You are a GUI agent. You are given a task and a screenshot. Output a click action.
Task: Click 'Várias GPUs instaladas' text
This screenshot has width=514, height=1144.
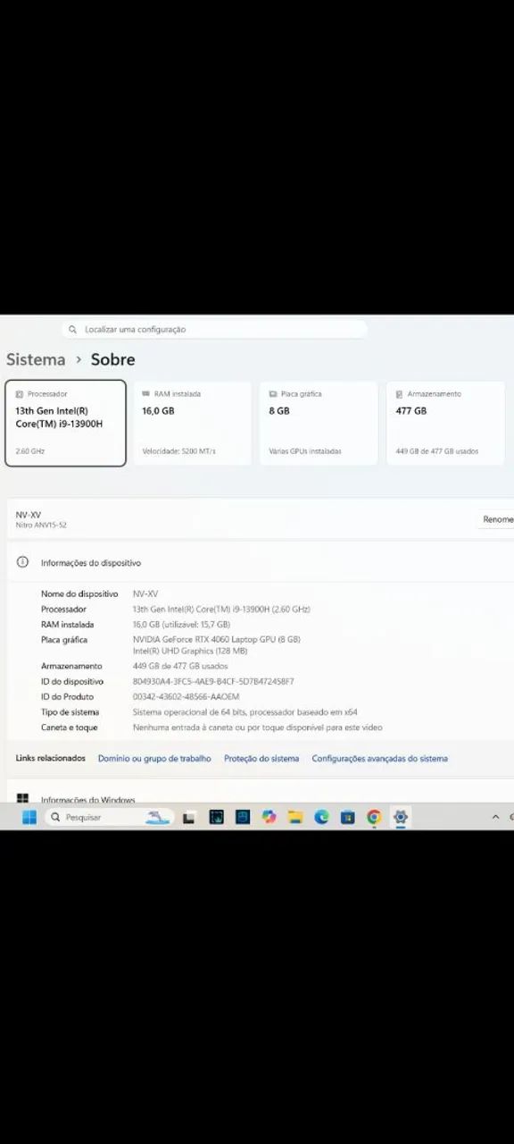click(305, 450)
